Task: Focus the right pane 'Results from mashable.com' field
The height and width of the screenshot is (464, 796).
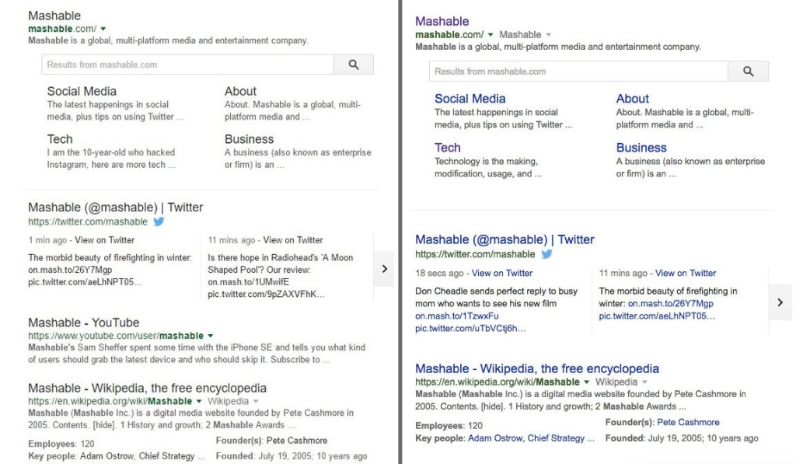Action: [x=578, y=72]
